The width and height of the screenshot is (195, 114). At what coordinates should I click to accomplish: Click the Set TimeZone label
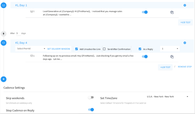109,98
